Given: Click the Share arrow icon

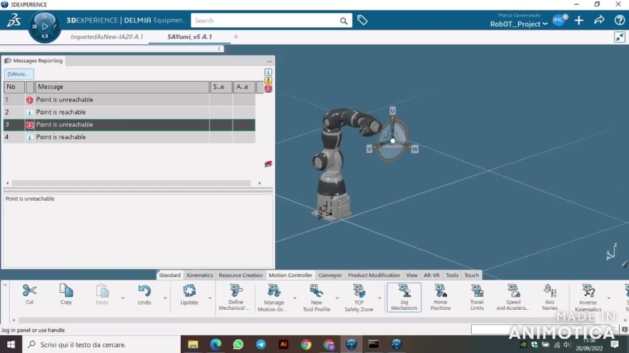Looking at the screenshot, I should click(600, 20).
